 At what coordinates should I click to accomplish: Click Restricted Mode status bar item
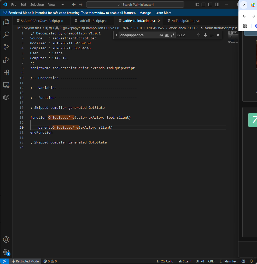tap(25, 261)
